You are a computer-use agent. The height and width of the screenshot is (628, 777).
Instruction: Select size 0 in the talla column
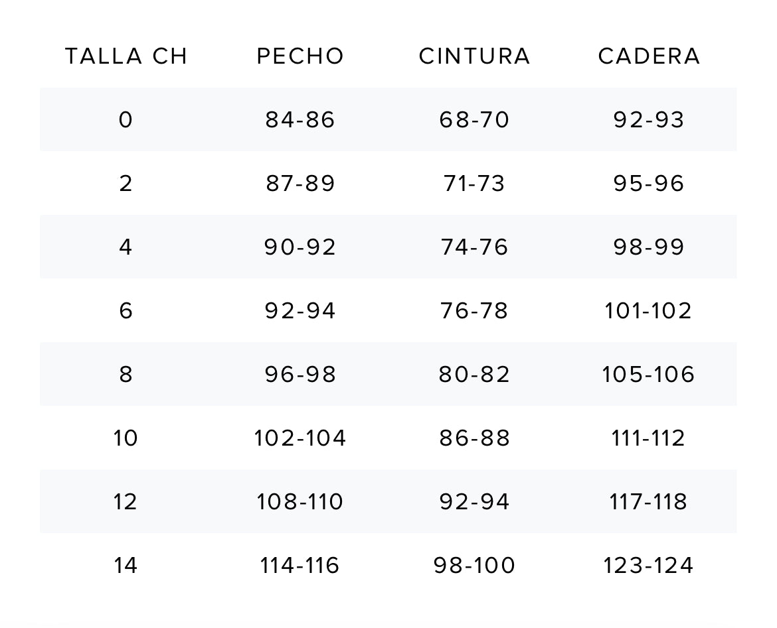[126, 120]
